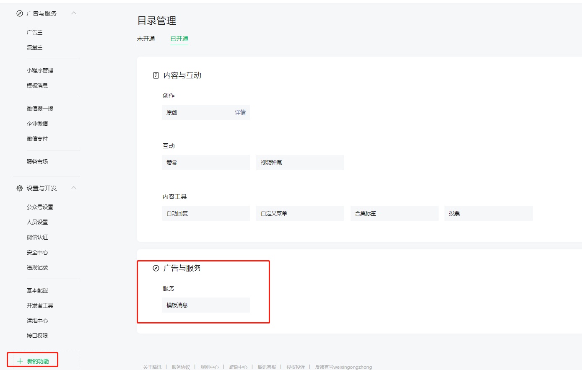Click the 侵权投诉 footer link
The width and height of the screenshot is (582, 370).
(x=296, y=367)
